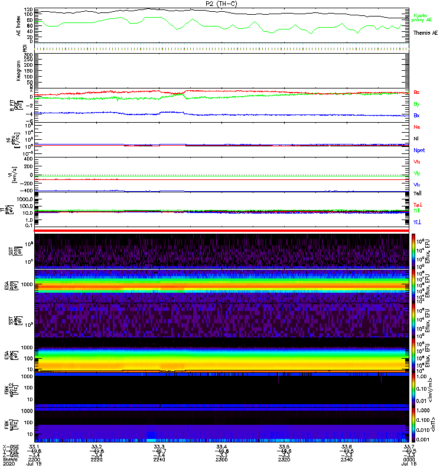Click the 2020 year label
Image resolution: width=443 pixels, height=472 pixels.
click(x=9, y=464)
